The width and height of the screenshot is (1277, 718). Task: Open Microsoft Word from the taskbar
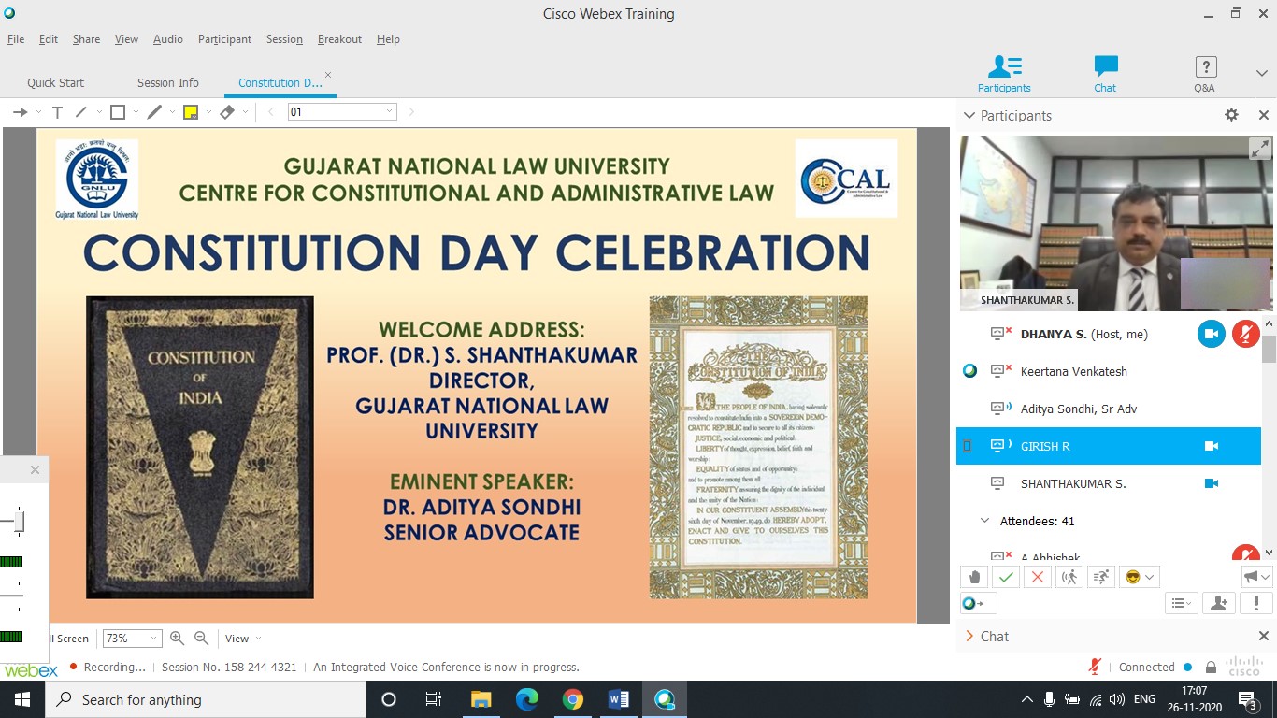pyautogui.click(x=619, y=699)
